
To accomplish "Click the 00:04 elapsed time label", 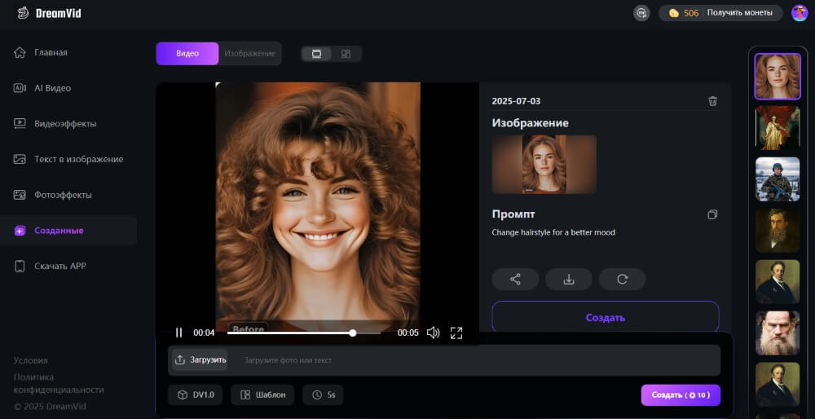I will [204, 333].
